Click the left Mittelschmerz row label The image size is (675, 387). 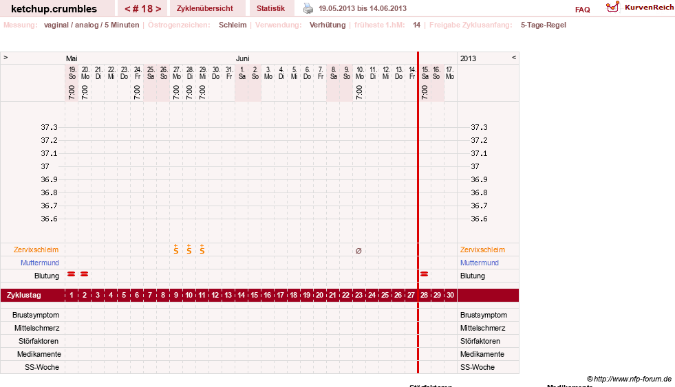[36, 328]
